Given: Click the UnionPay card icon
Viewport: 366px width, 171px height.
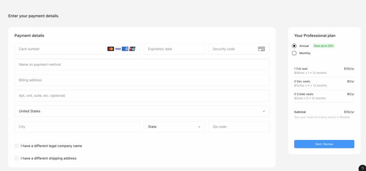Looking at the screenshot, I should (132, 49).
